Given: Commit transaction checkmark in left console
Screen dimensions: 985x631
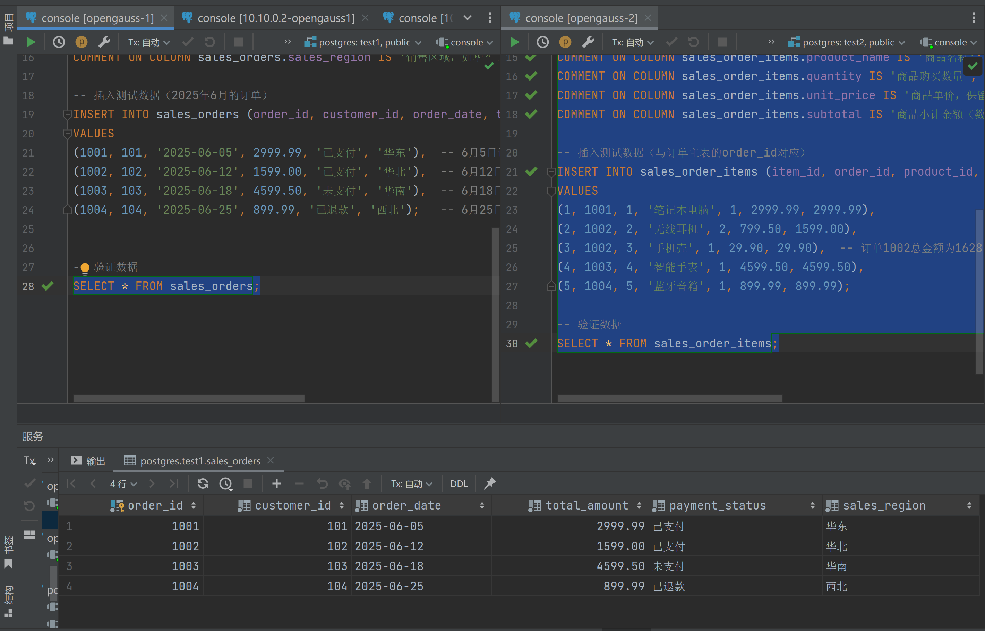Looking at the screenshot, I should [188, 42].
